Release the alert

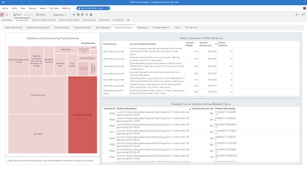click(x=29, y=15)
